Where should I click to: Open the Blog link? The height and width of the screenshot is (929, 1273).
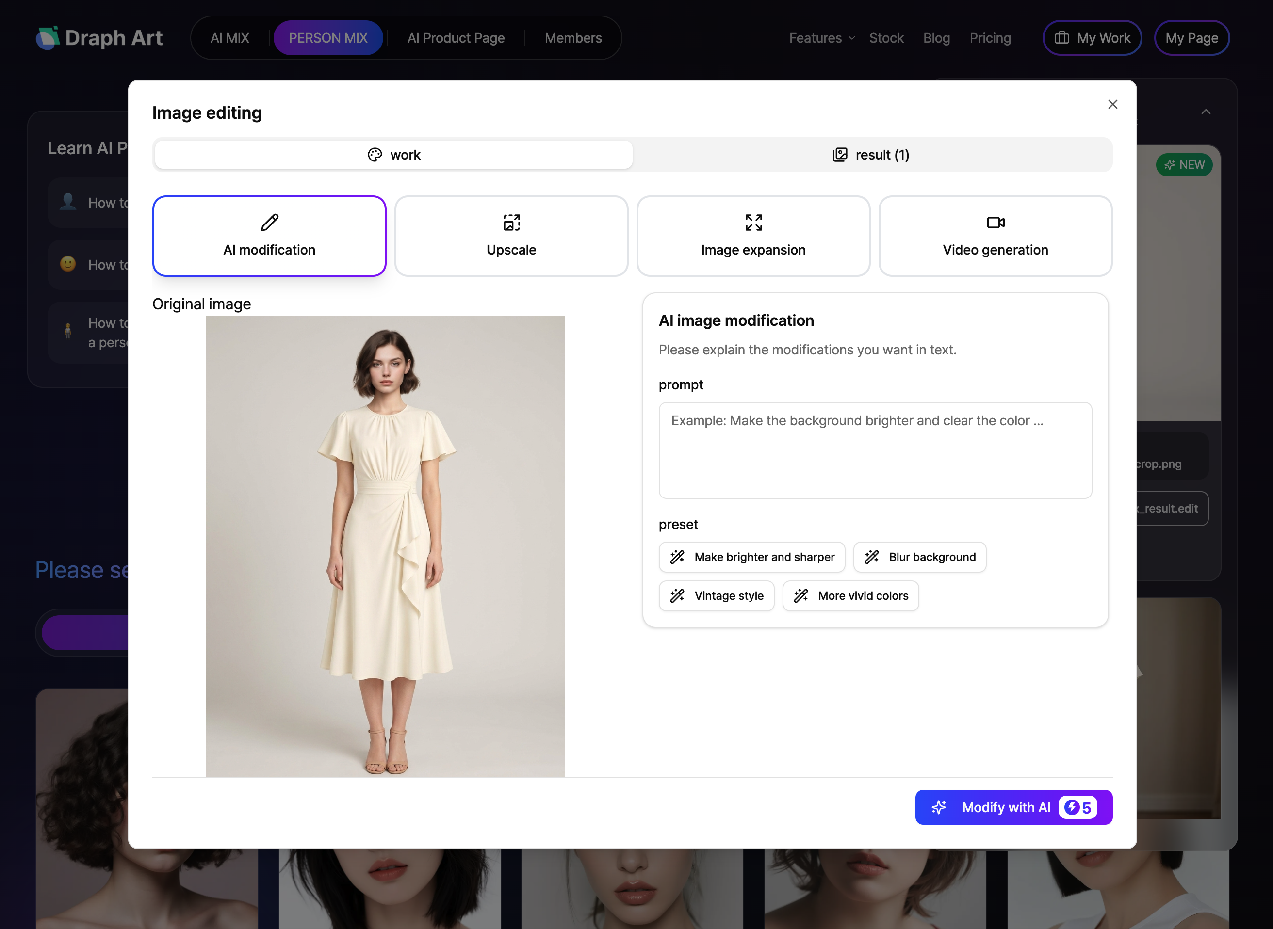pyautogui.click(x=936, y=38)
